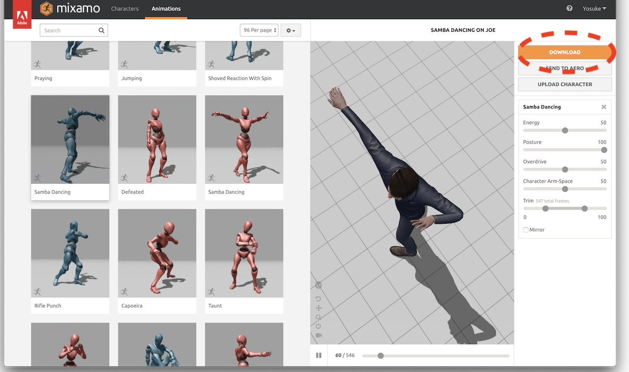629x372 pixels.
Task: Click the Energy slider handle
Action: (565, 131)
